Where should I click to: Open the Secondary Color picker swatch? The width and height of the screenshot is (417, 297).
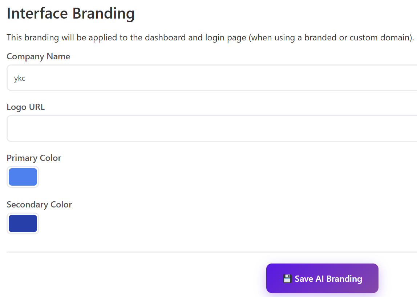[23, 223]
